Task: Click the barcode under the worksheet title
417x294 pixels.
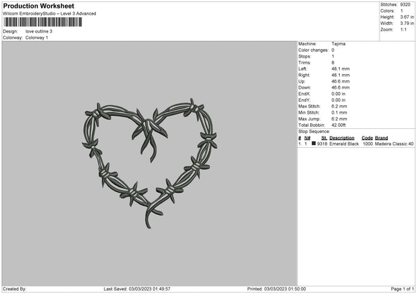Action: [x=42, y=22]
